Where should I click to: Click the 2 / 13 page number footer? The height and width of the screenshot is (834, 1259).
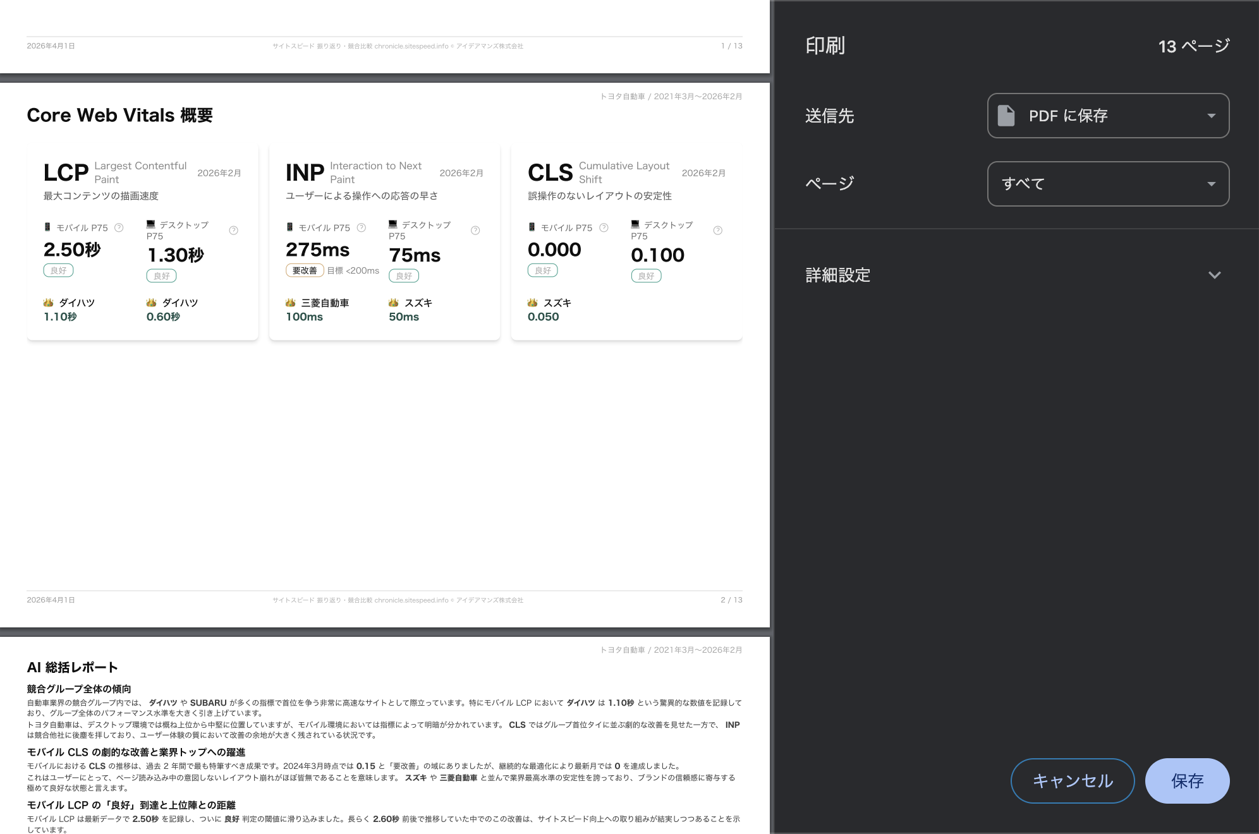(x=731, y=600)
